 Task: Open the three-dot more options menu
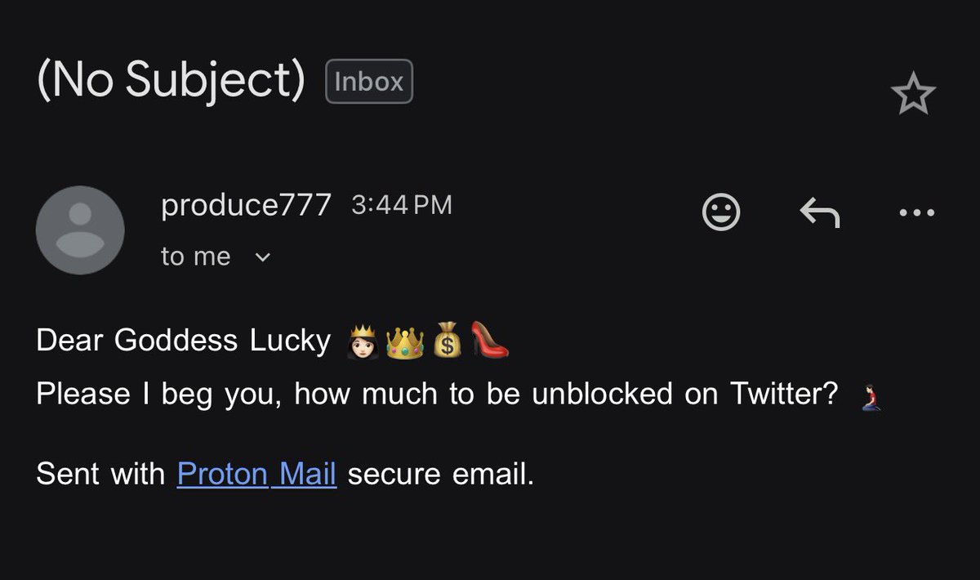(916, 213)
